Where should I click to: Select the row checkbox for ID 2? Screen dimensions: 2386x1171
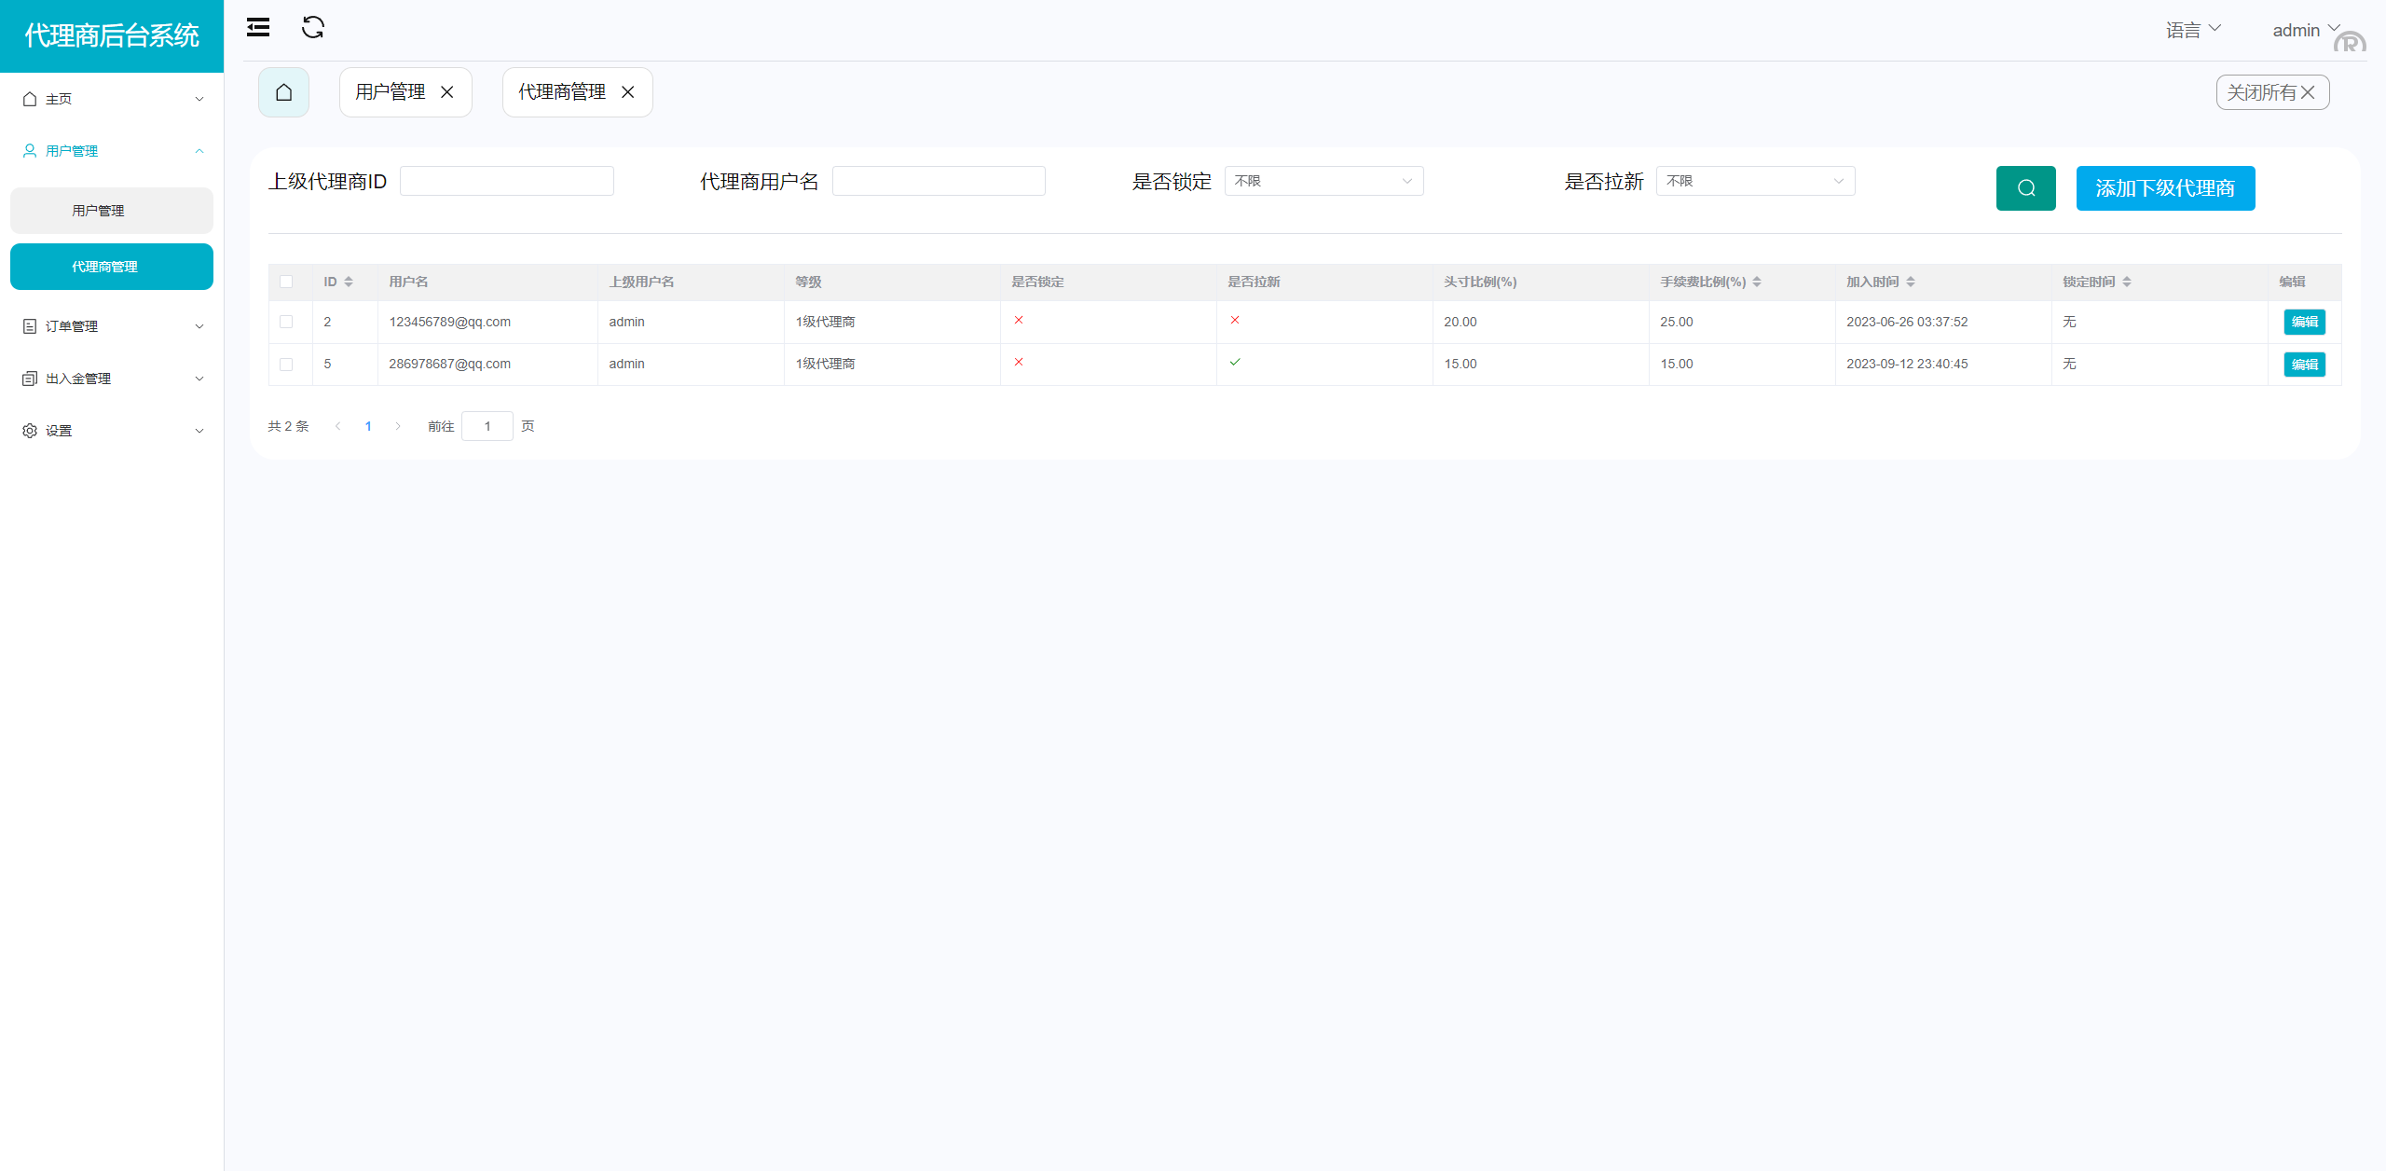click(x=287, y=322)
